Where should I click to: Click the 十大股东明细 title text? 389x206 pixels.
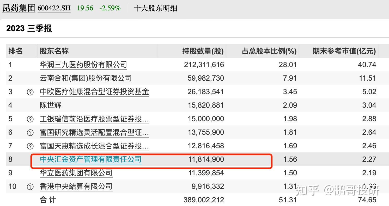click(155, 8)
